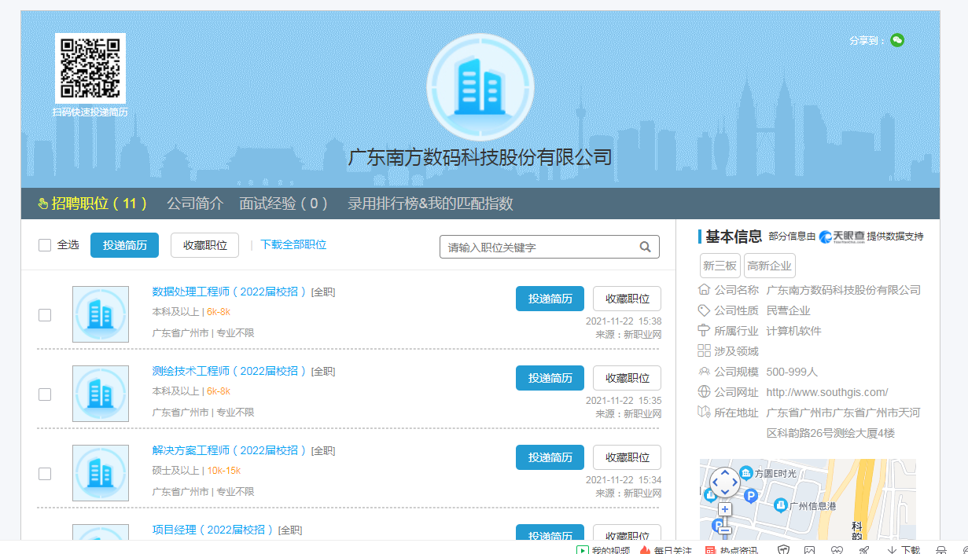The image size is (968, 554).
Task: Switch to 公司简介 tab
Action: pyautogui.click(x=195, y=204)
